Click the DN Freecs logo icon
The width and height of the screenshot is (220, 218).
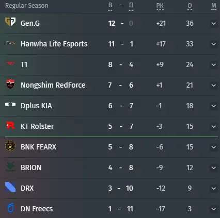pyautogui.click(x=11, y=208)
